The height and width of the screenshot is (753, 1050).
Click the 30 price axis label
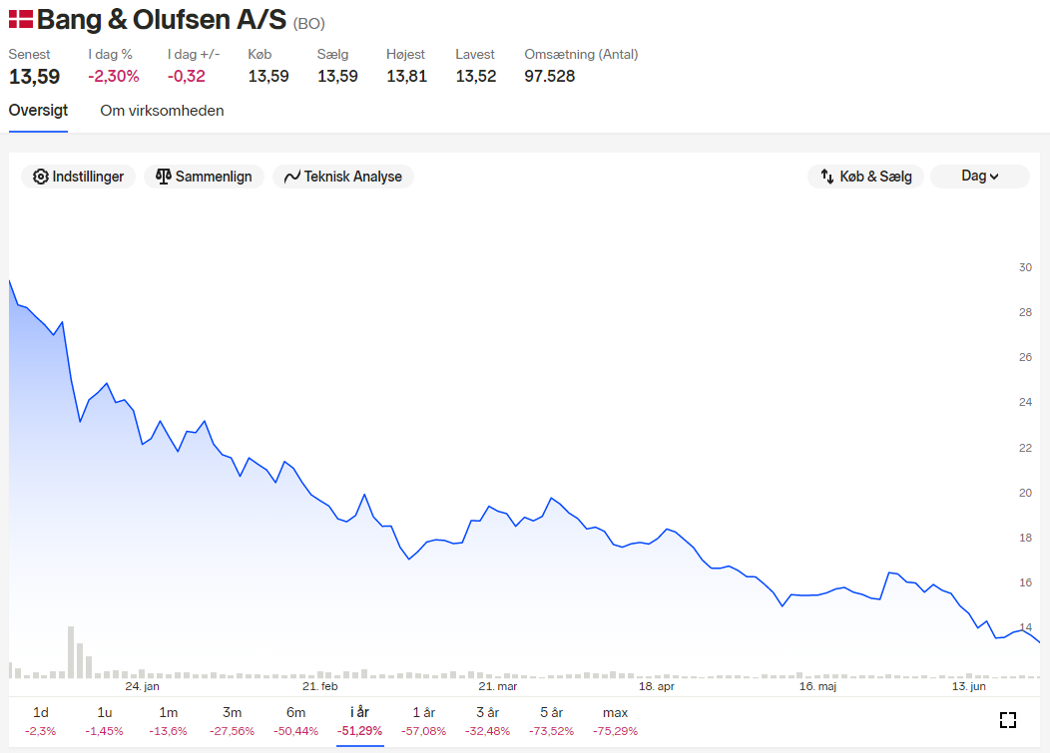[1025, 267]
